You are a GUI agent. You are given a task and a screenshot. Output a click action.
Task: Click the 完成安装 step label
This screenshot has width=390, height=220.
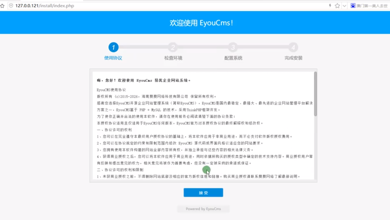click(293, 58)
